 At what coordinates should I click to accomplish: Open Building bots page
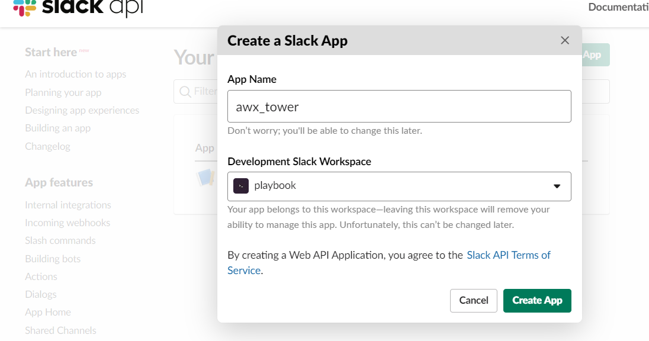[53, 259]
